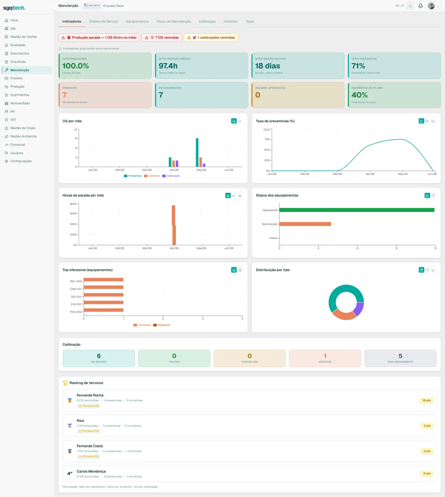
Task: Open user avatar dropdown menu
Action: (434, 6)
